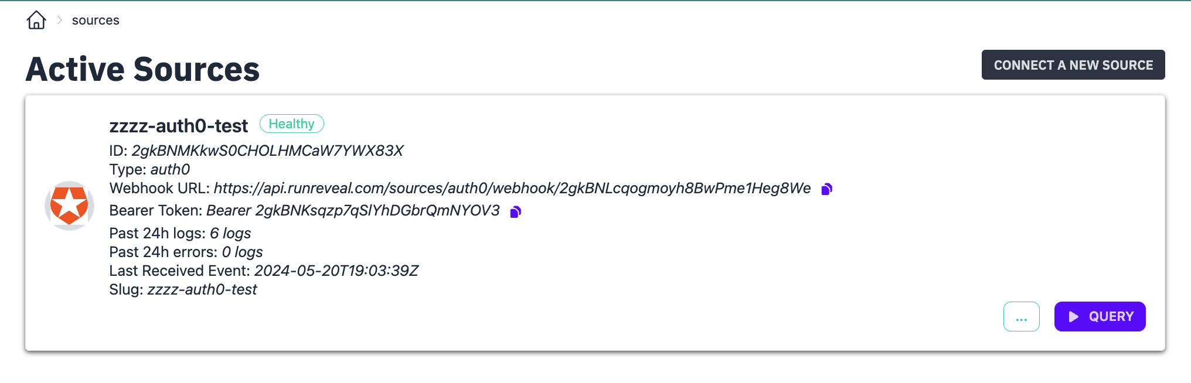Click the Past 24h errors count

(x=242, y=252)
